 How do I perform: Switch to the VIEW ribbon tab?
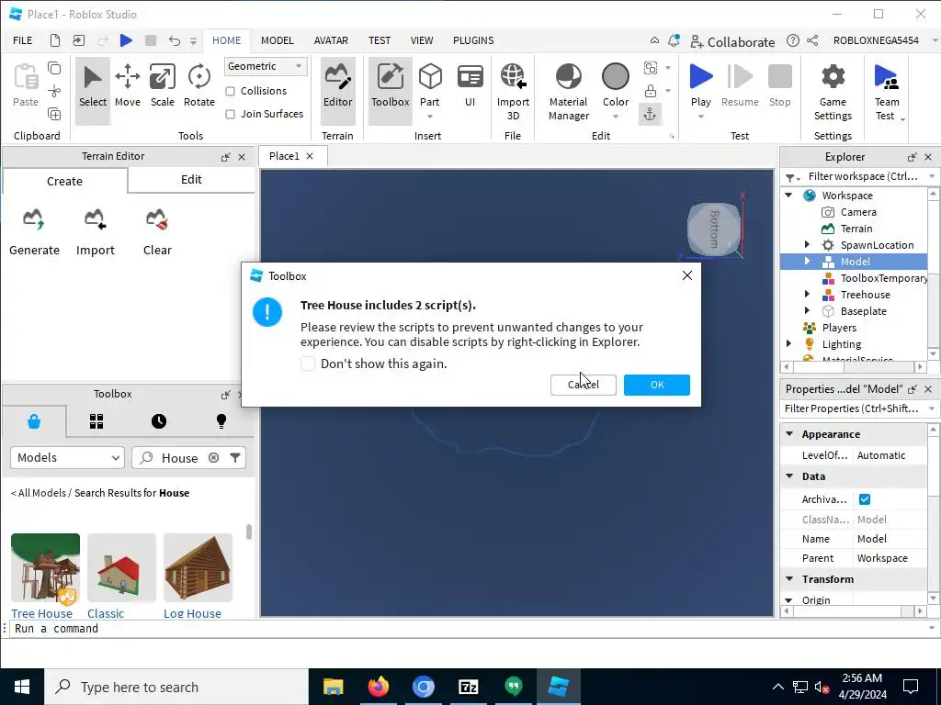[422, 40]
